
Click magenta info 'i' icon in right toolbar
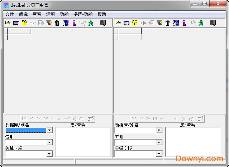[185, 23]
